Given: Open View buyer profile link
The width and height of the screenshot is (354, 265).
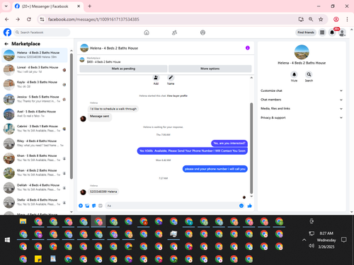Looking at the screenshot, I should click(177, 96).
